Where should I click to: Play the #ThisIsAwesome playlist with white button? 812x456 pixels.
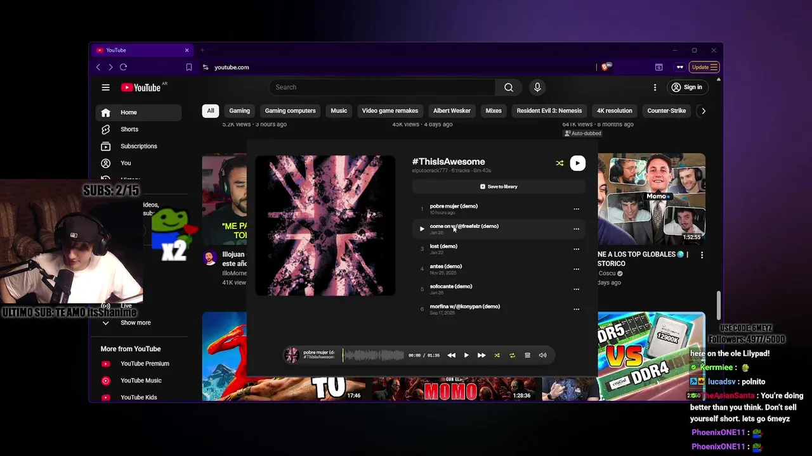coord(577,163)
